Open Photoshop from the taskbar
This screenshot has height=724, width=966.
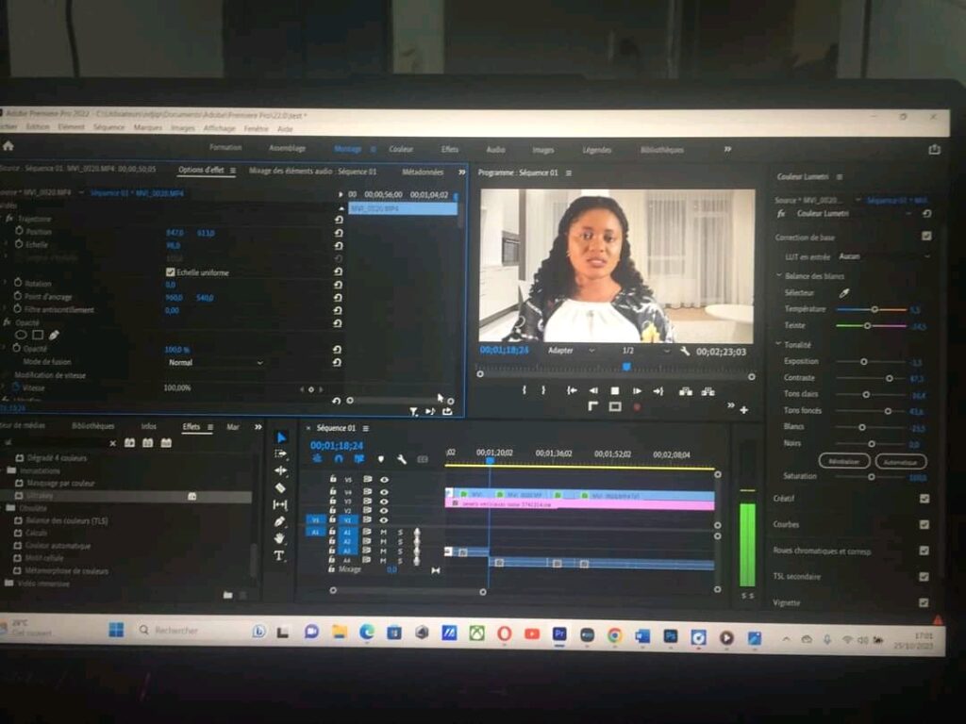(671, 636)
